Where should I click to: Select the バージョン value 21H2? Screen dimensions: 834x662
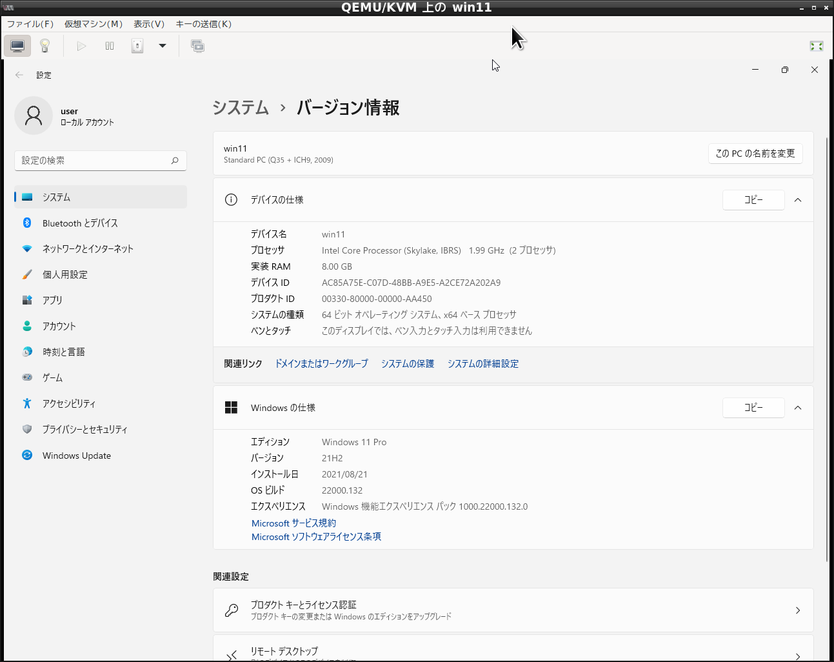click(332, 458)
